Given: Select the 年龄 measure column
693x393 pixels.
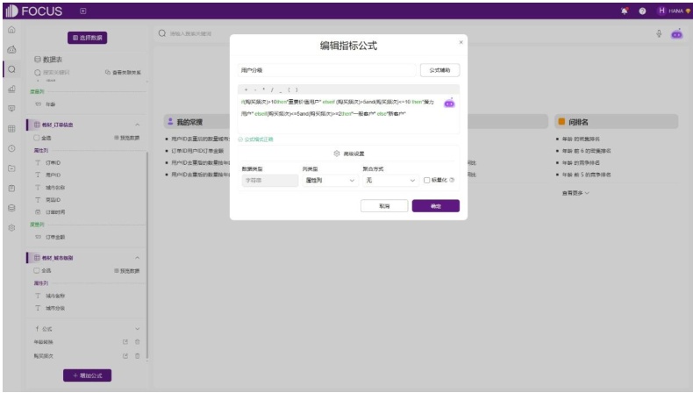Looking at the screenshot, I should (x=50, y=104).
